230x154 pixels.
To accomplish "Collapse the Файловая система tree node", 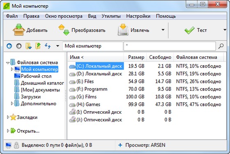I will [x=8, y=63].
